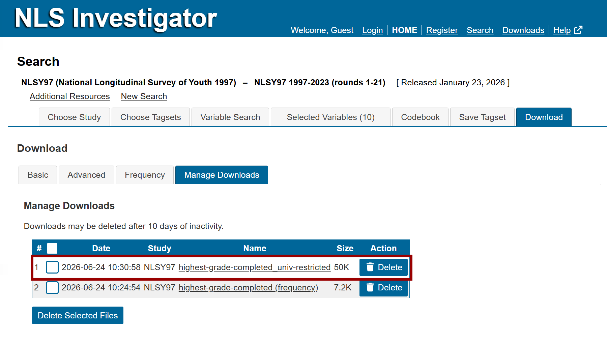Click the Additional Resources link

(x=70, y=96)
